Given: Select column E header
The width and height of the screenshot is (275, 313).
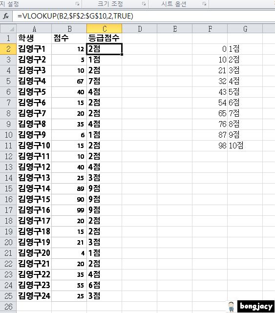Looking at the screenshot, I should 175,29.
